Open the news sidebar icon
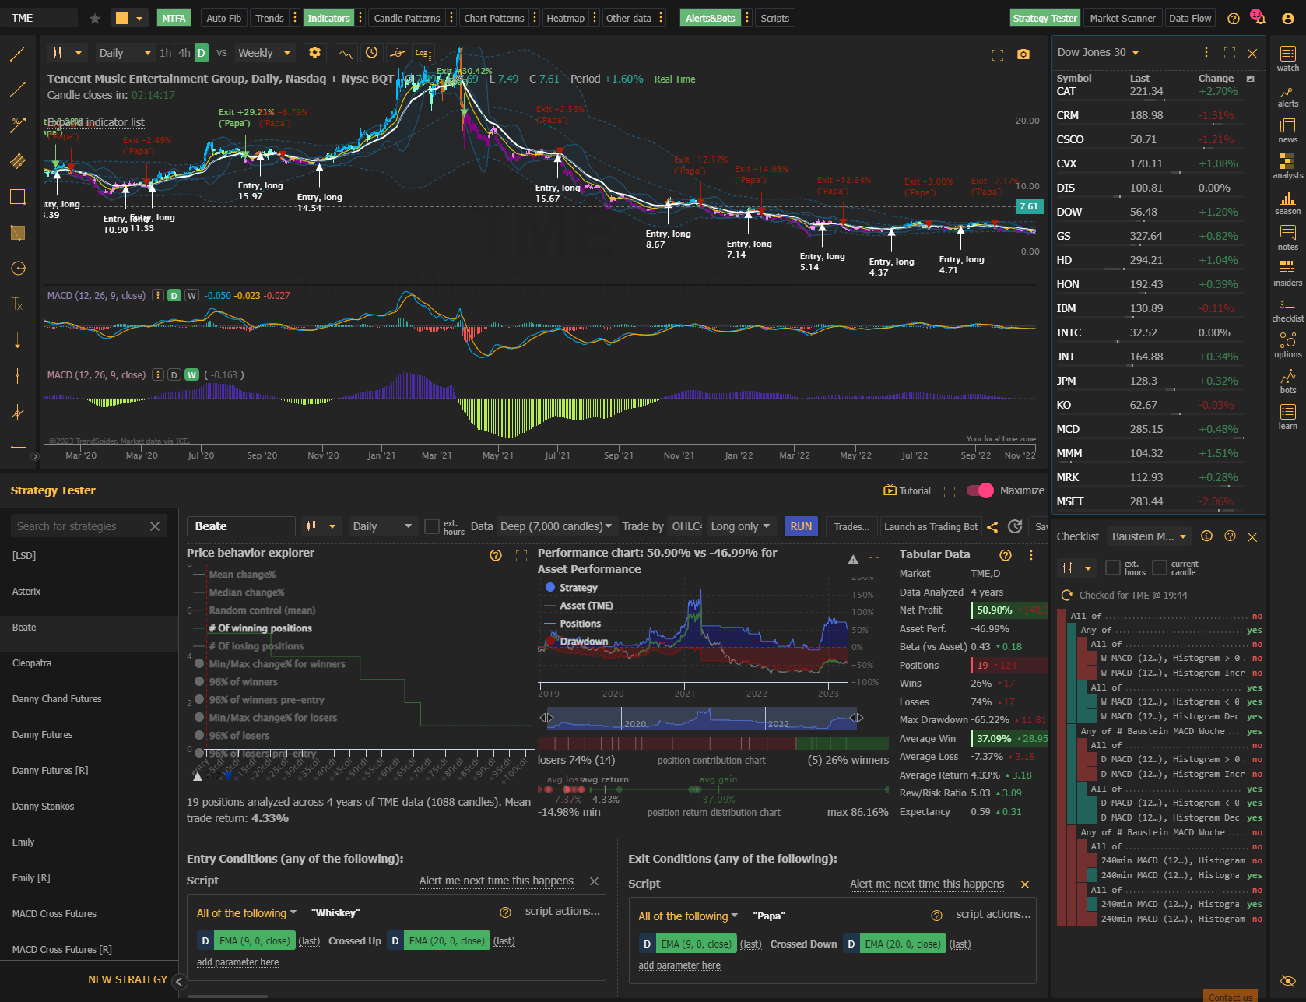Image resolution: width=1306 pixels, height=1002 pixels. tap(1287, 131)
